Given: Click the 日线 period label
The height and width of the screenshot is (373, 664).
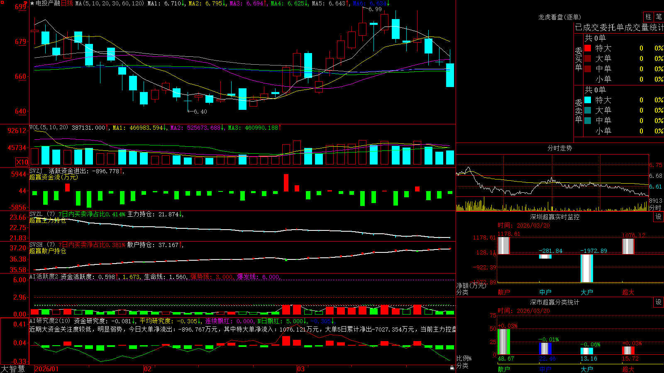Looking at the screenshot, I should (x=67, y=3).
